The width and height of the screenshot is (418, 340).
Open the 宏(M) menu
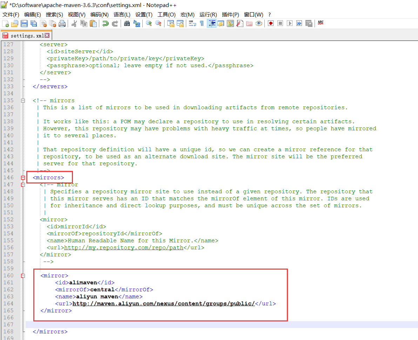tap(187, 15)
